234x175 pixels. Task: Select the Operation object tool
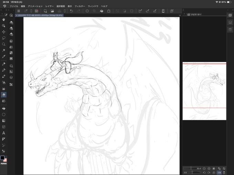(x=4, y=26)
